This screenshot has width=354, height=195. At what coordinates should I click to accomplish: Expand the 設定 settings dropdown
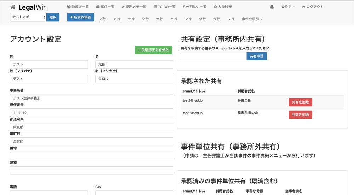tap(288, 7)
